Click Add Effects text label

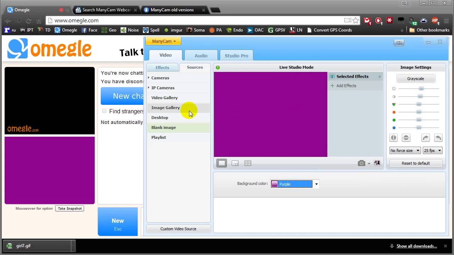[346, 86]
